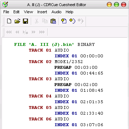Open the Audio menu
The height and width of the screenshot is (129, 129).
click(57, 12)
